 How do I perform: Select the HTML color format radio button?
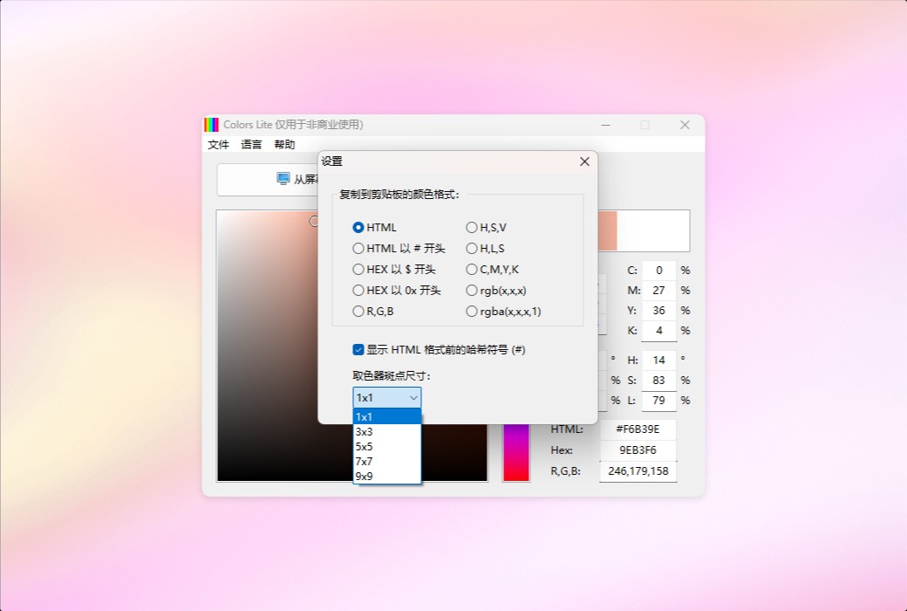point(358,227)
